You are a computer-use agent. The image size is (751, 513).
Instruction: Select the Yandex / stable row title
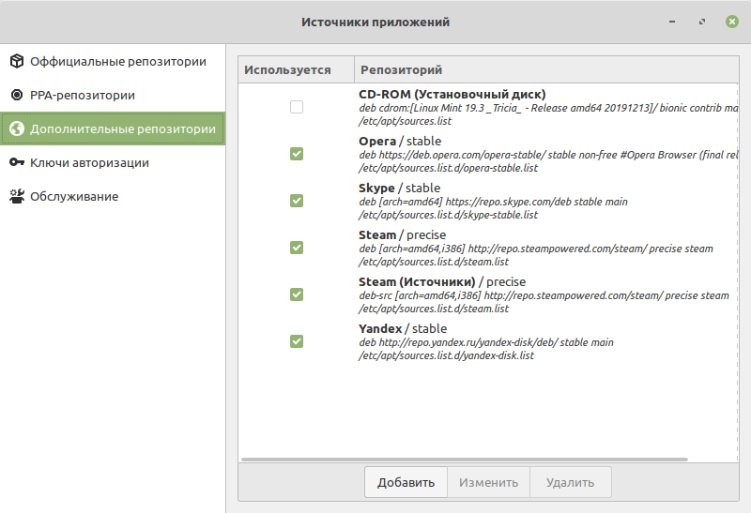pyautogui.click(x=403, y=329)
